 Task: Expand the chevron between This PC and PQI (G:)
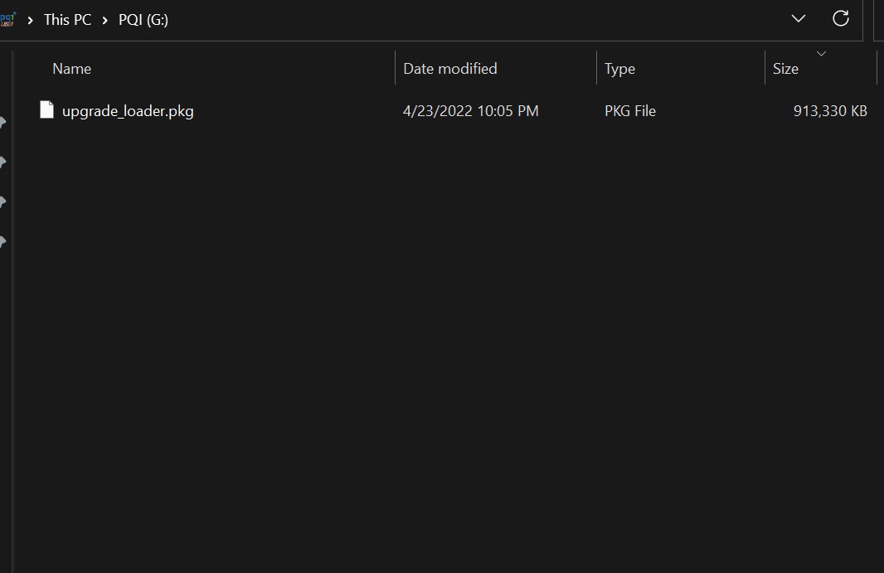[105, 19]
